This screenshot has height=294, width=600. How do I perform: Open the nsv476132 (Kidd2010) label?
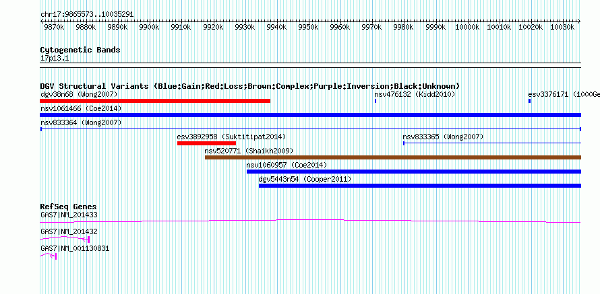click(415, 94)
